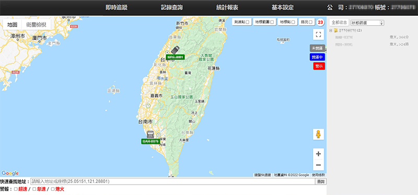418x195 pixels.
Task: Click the yellow folder group icon
Action: pos(335,31)
